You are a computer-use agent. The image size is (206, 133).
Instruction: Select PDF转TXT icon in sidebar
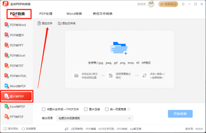click(7, 65)
